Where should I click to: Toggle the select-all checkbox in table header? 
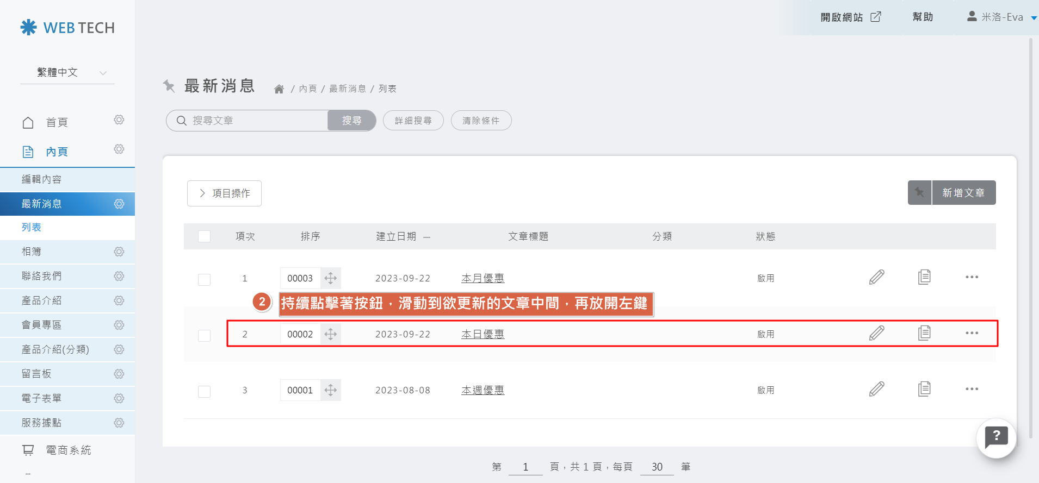coord(205,236)
